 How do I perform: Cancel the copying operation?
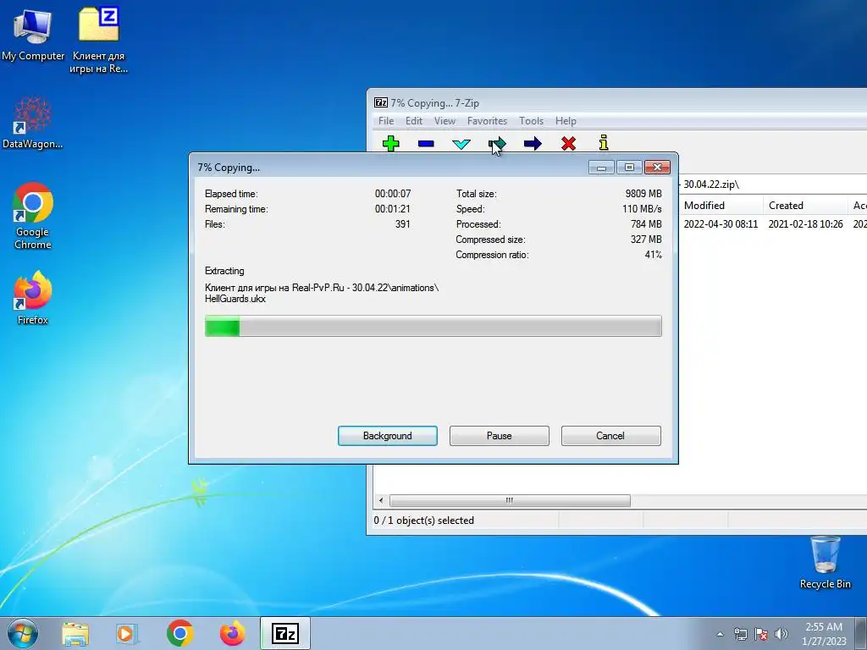click(610, 436)
